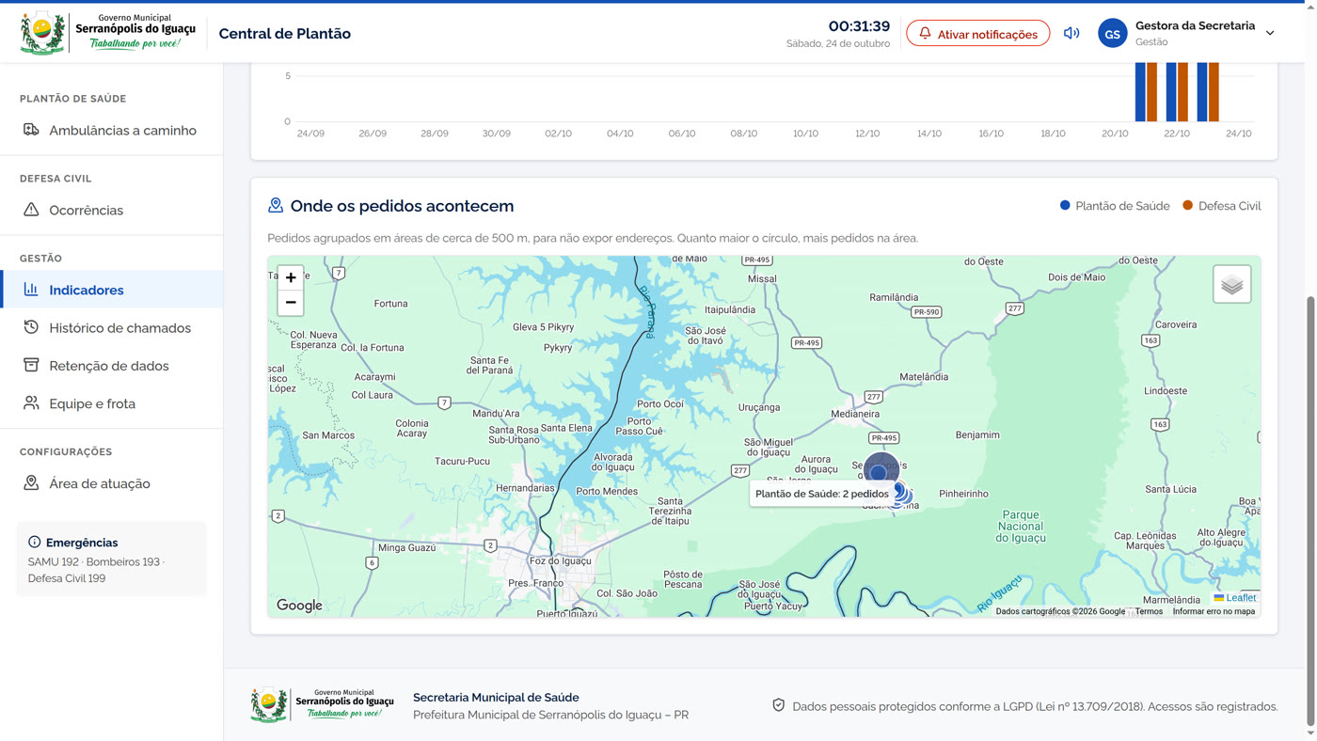
Task: Click the footer Serranópolis do Iguaçu logo
Action: (x=323, y=705)
